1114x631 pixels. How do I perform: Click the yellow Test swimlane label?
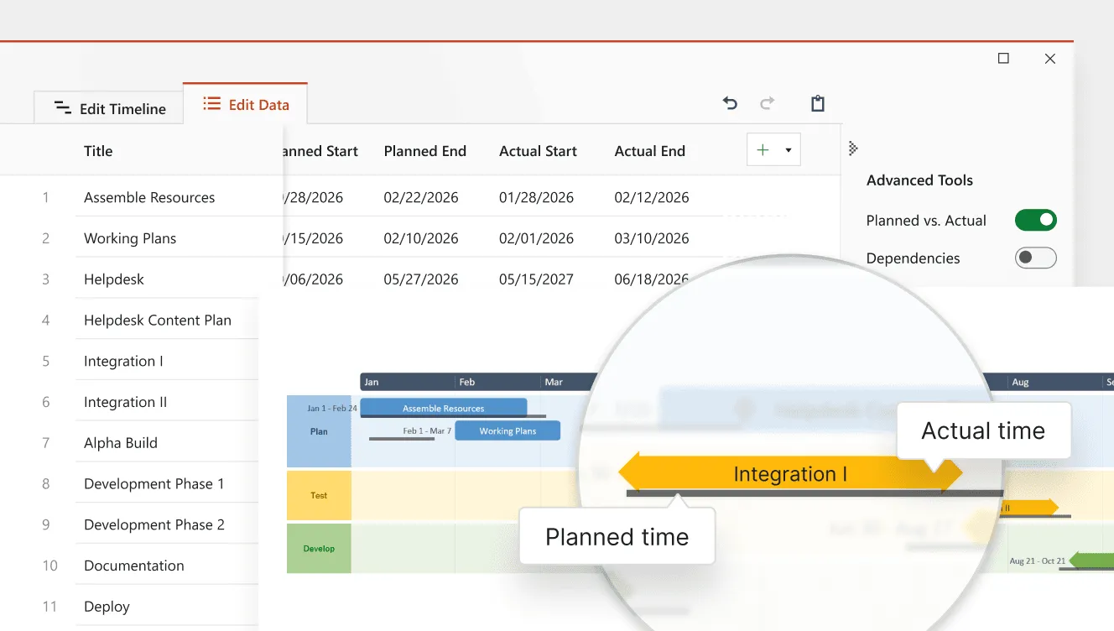point(319,495)
